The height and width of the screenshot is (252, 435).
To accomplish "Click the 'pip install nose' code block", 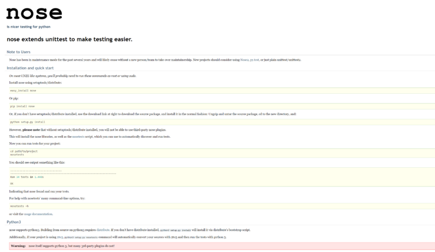I will click(222, 106).
